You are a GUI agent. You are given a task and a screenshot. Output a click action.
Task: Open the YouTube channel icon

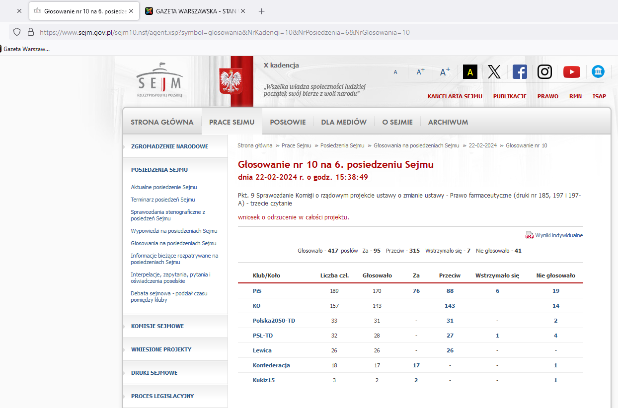tap(571, 72)
